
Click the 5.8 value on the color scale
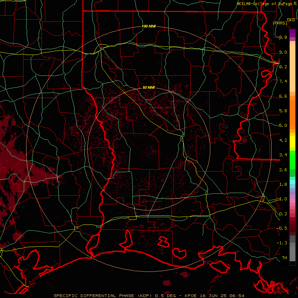283,111
